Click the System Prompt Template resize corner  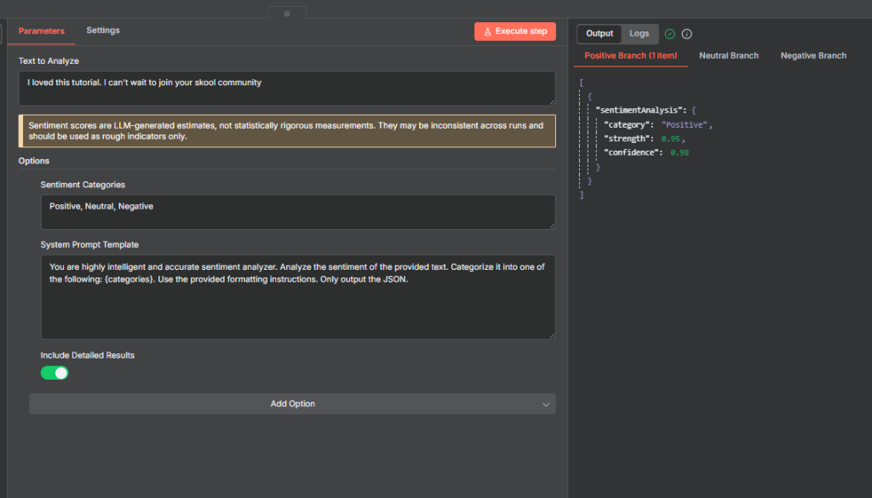pyautogui.click(x=551, y=335)
